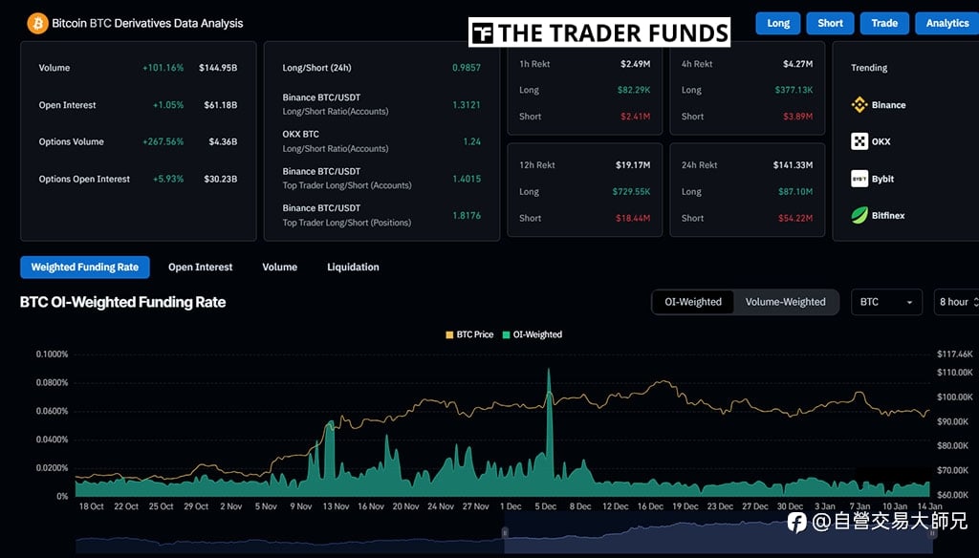Image resolution: width=979 pixels, height=558 pixels.
Task: Open the OKX exchange icon in Trending
Action: 859,141
